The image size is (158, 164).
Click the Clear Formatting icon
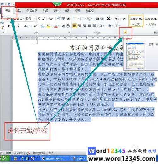58,19
